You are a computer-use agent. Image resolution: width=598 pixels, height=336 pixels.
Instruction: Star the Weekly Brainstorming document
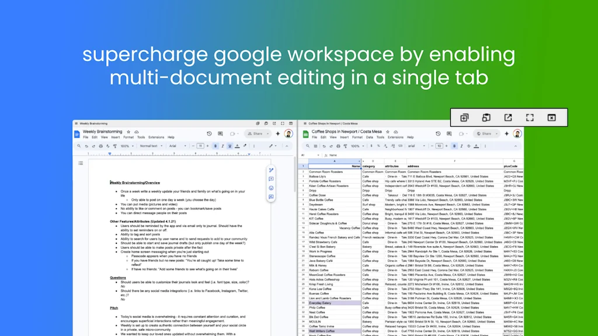tap(127, 132)
